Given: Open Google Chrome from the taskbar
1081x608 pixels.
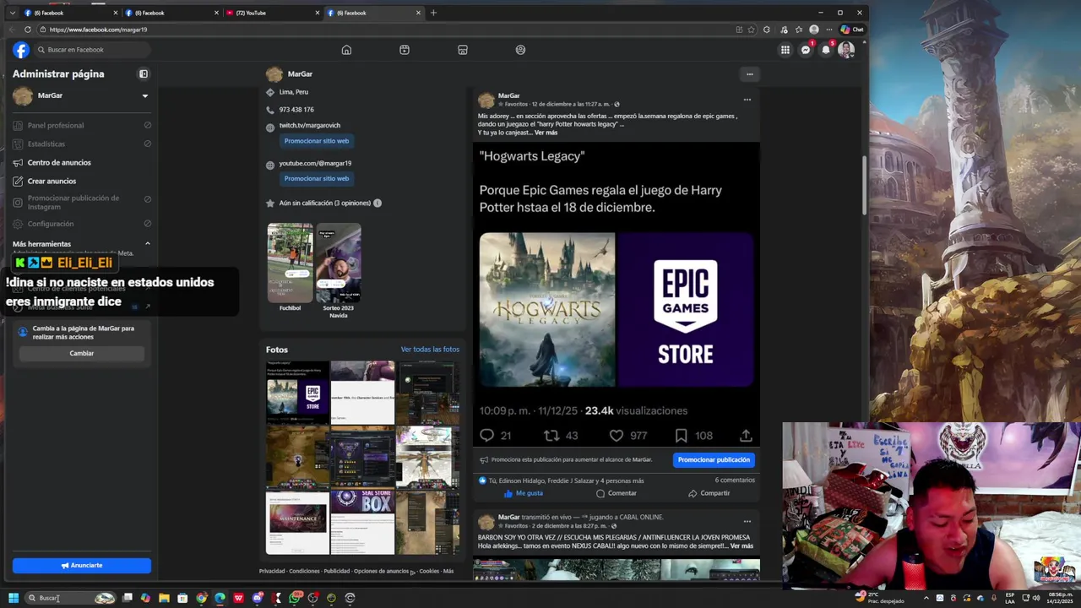Looking at the screenshot, I should (x=201, y=598).
